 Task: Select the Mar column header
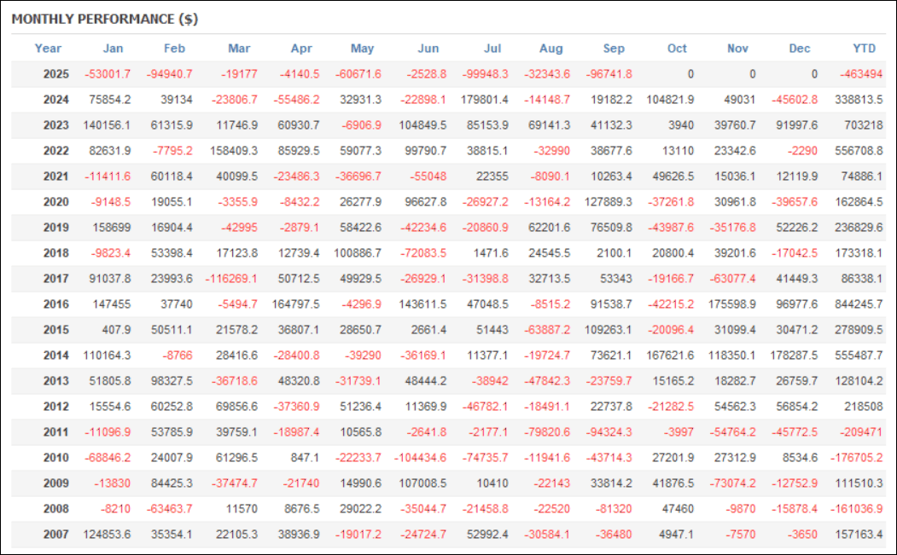pyautogui.click(x=239, y=49)
